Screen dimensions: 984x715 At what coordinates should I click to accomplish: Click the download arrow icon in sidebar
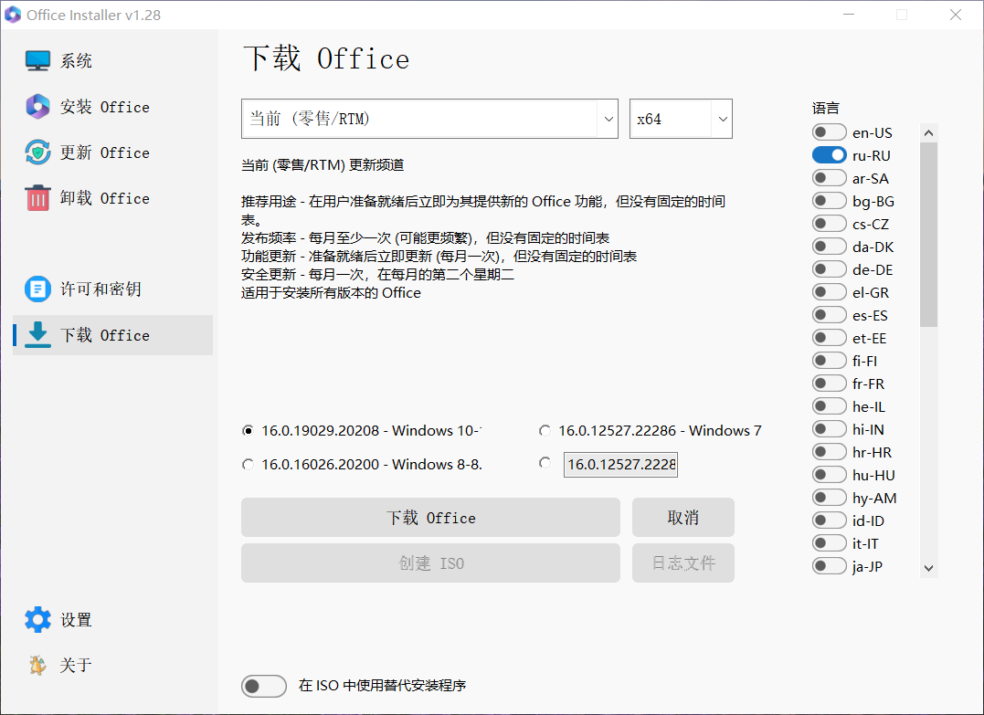point(37,335)
